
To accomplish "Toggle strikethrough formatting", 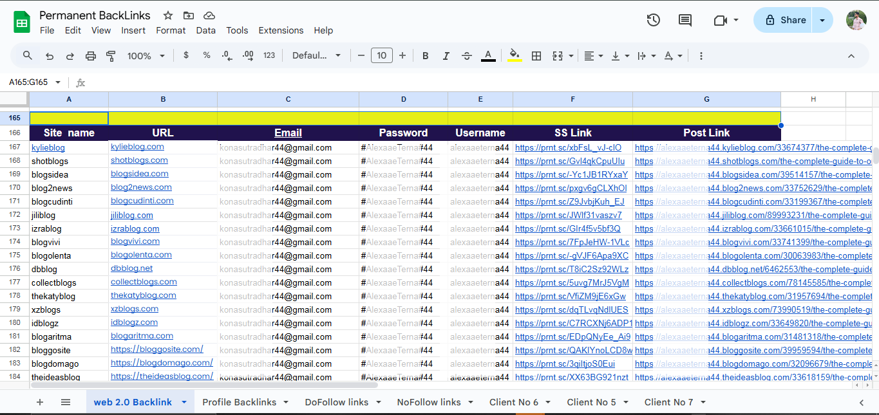I will tap(467, 56).
